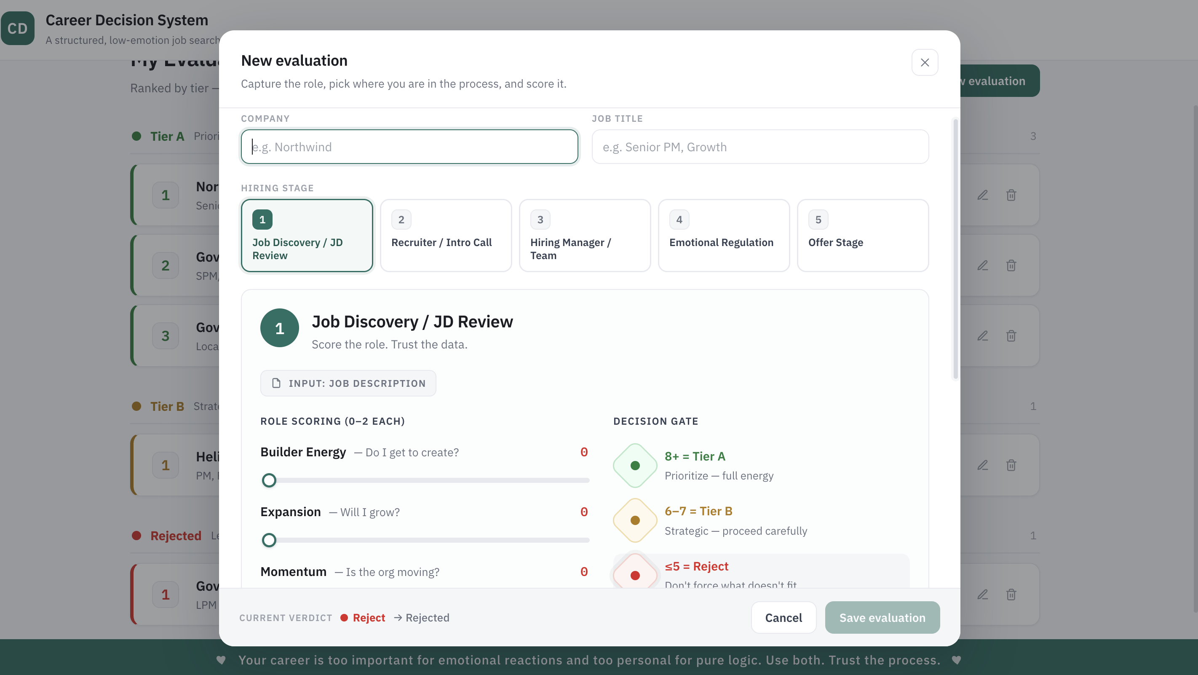
Task: Click the Cancel button
Action: 784,618
